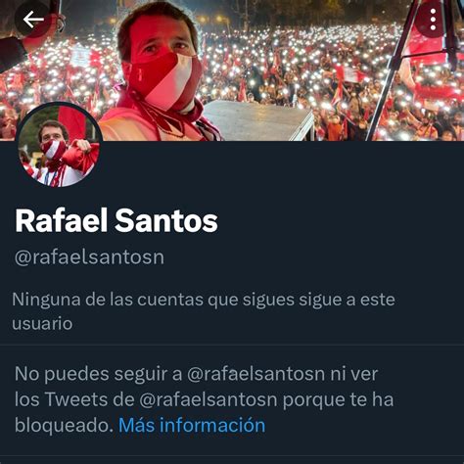
Task: View the crowd banner header photo
Action: (232, 70)
